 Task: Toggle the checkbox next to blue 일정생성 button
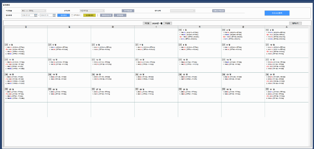coord(72,15)
